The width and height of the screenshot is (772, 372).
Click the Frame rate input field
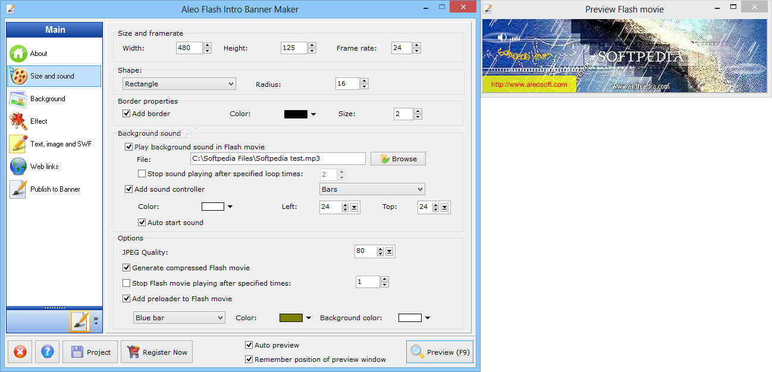coord(401,48)
